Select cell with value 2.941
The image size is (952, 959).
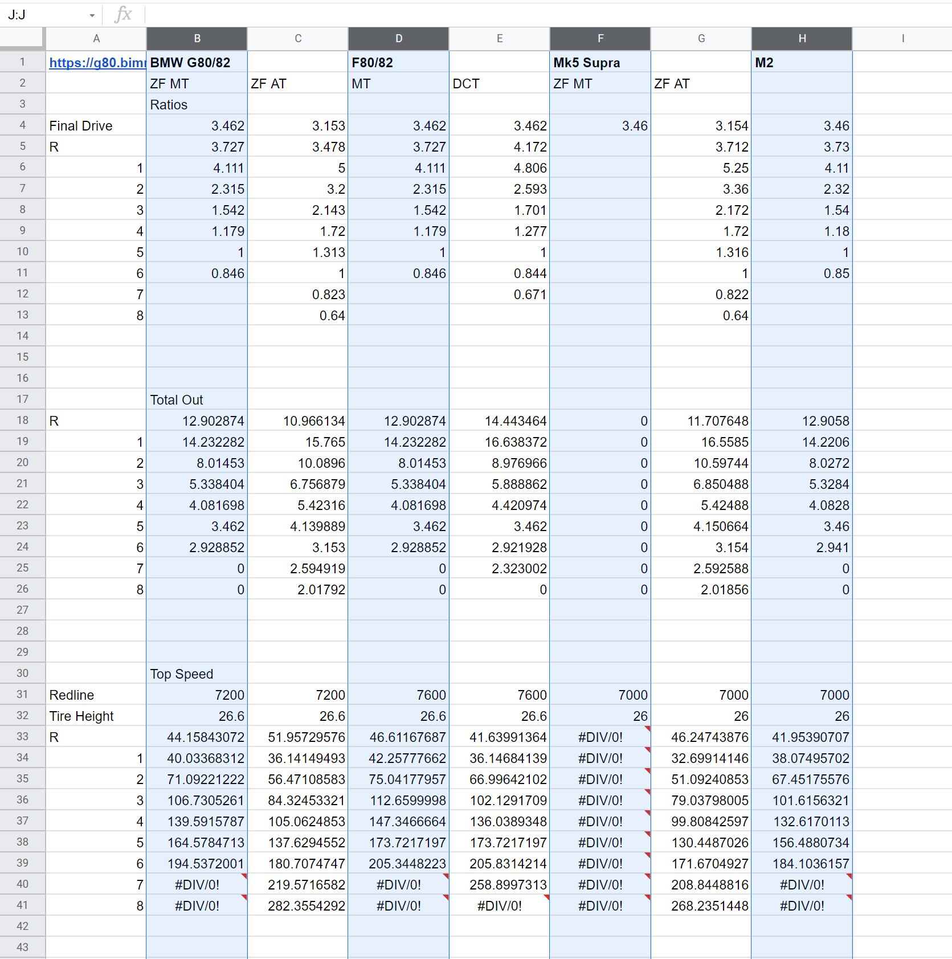click(x=802, y=547)
